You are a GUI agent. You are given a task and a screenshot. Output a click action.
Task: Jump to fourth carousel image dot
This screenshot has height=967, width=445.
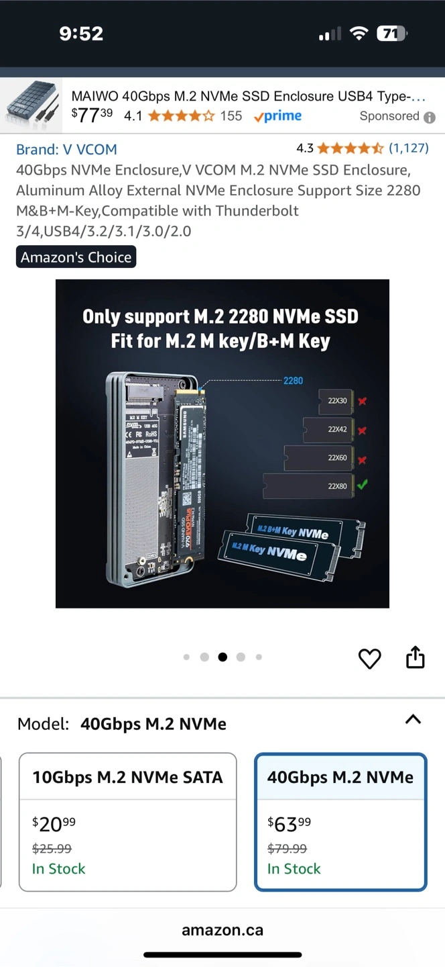pyautogui.click(x=241, y=657)
